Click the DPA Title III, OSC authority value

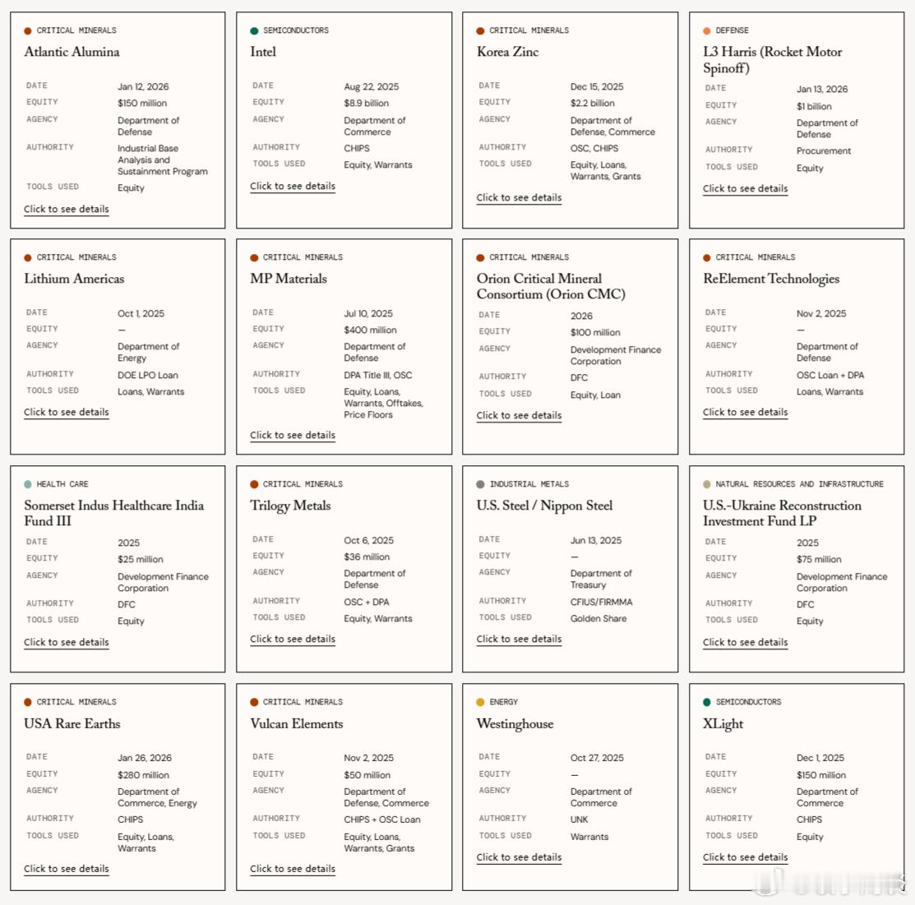coord(377,375)
